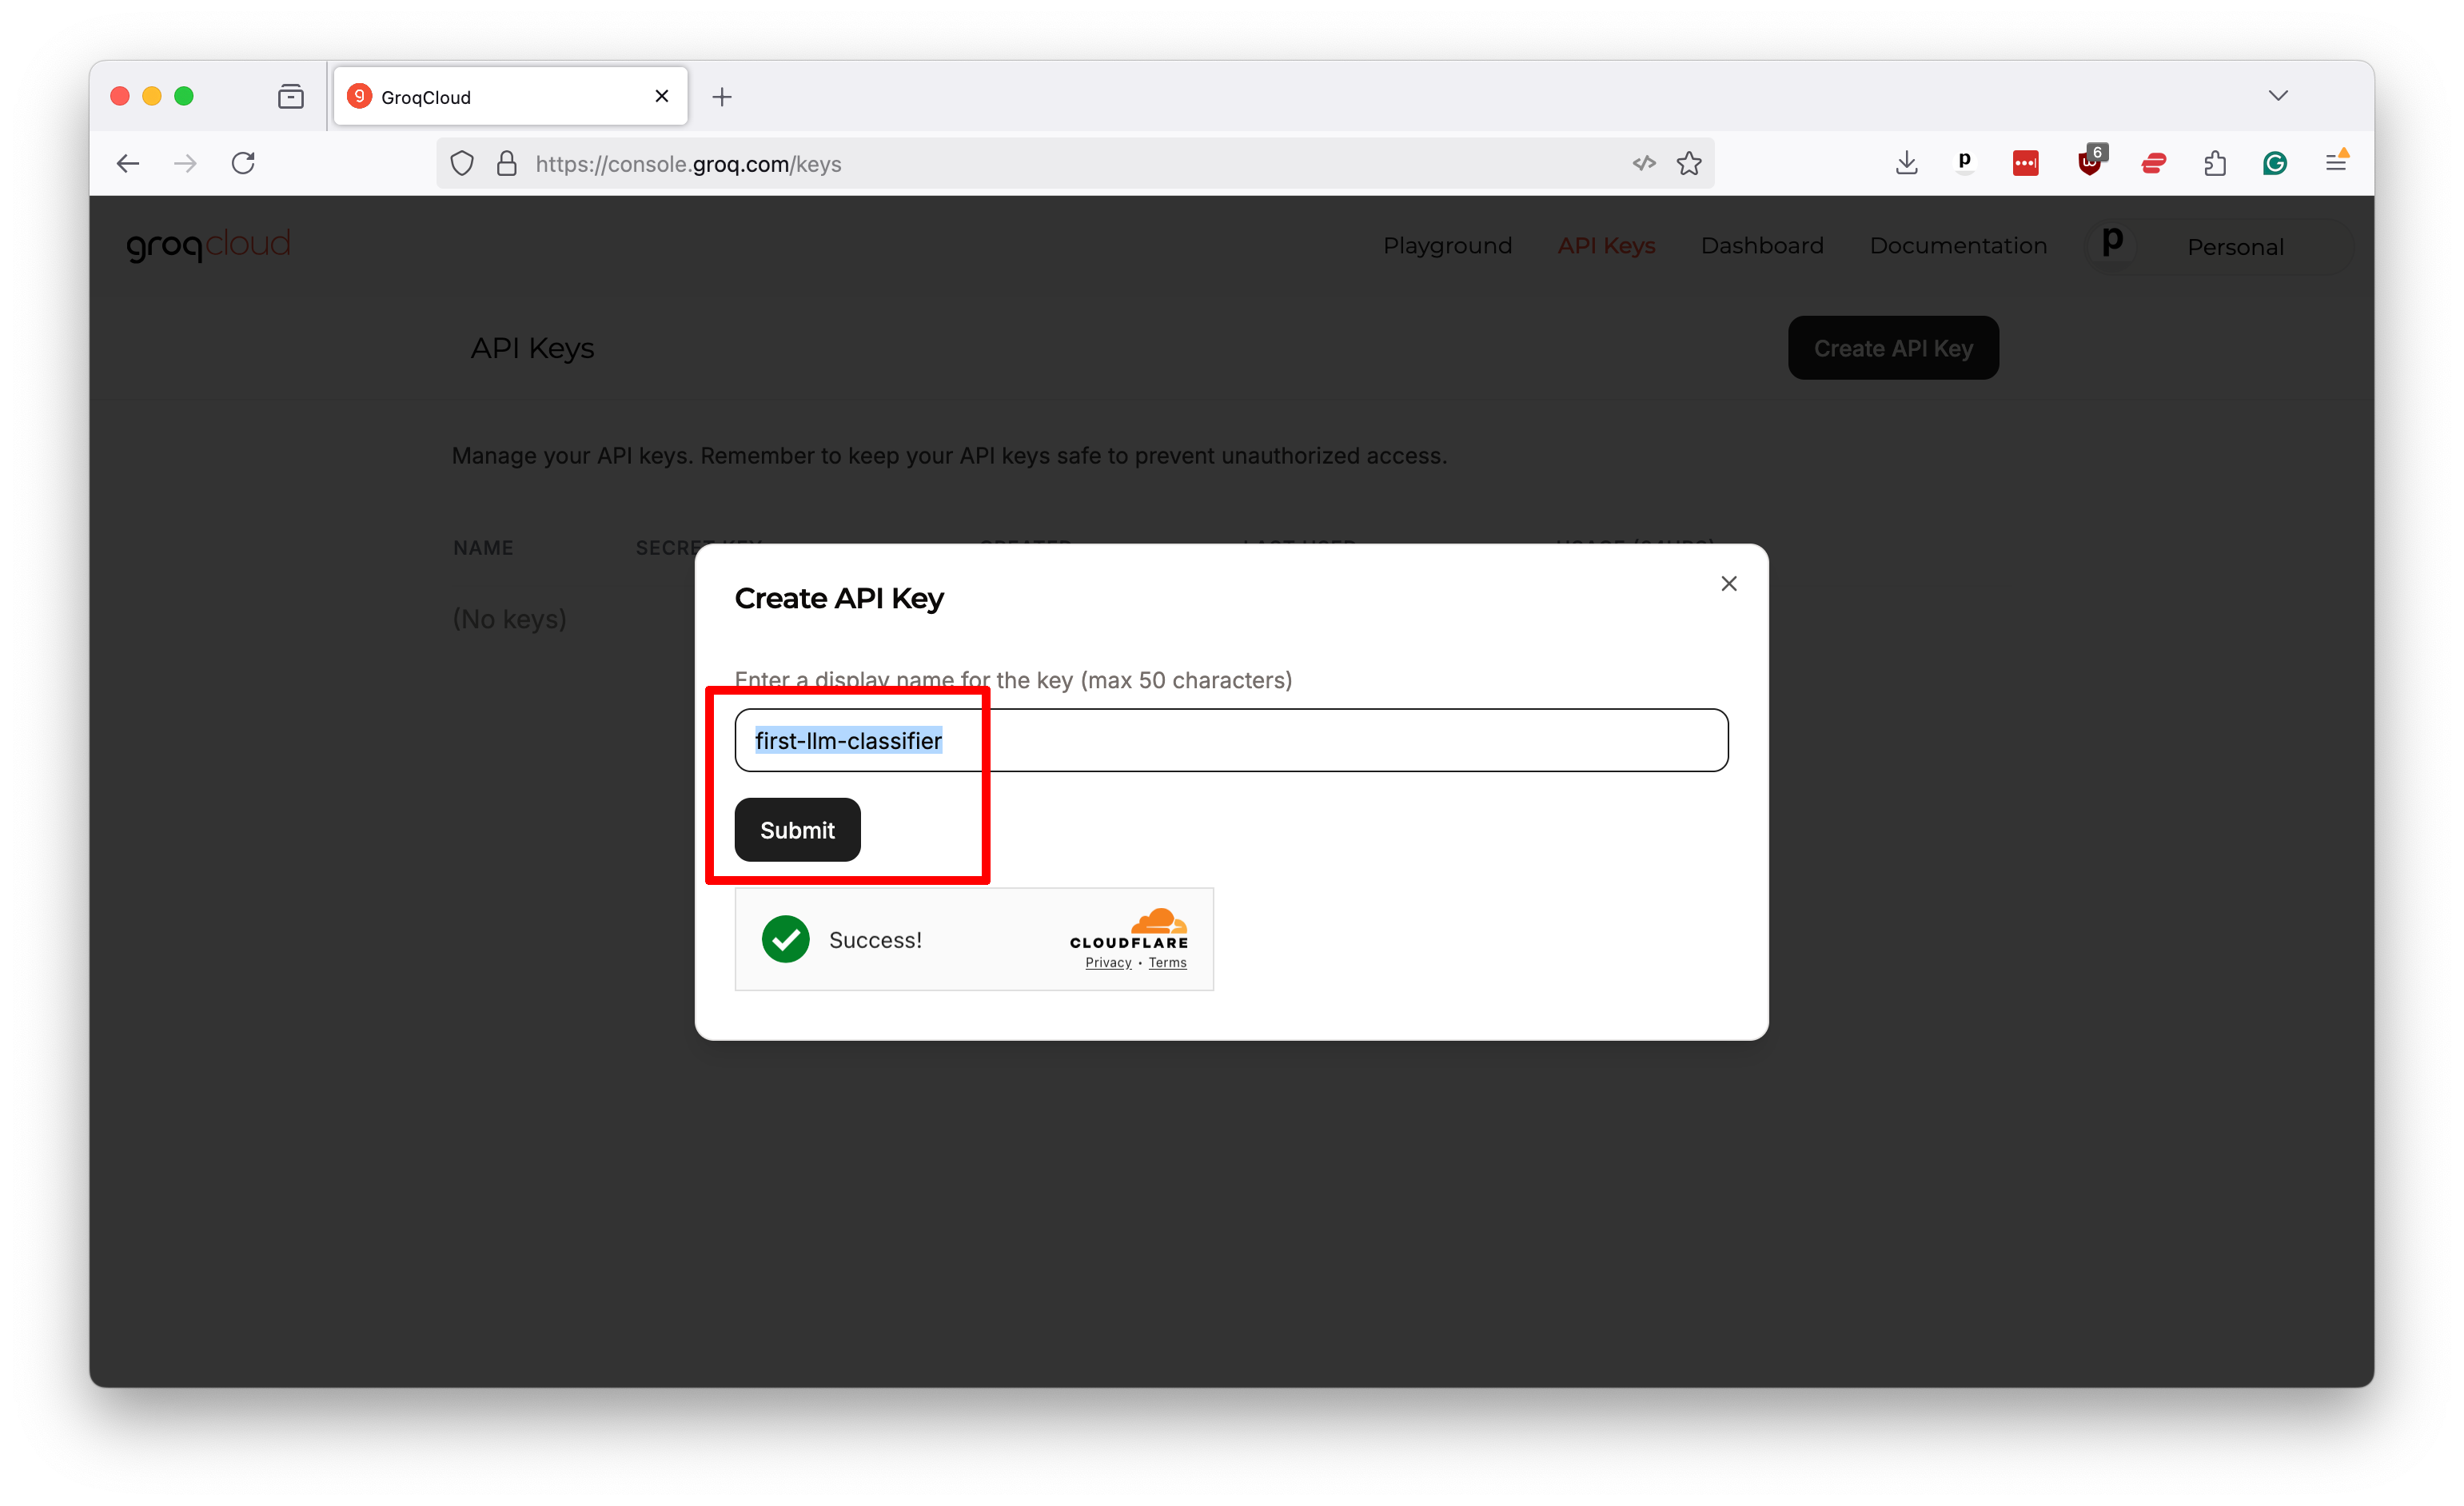Navigate to Dashboard
The height and width of the screenshot is (1506, 2464).
pyautogui.click(x=1762, y=245)
